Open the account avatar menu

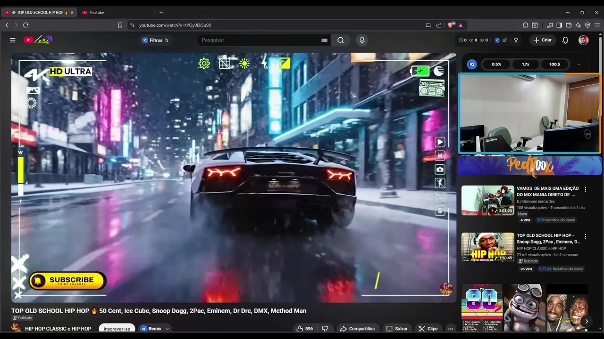tap(584, 40)
